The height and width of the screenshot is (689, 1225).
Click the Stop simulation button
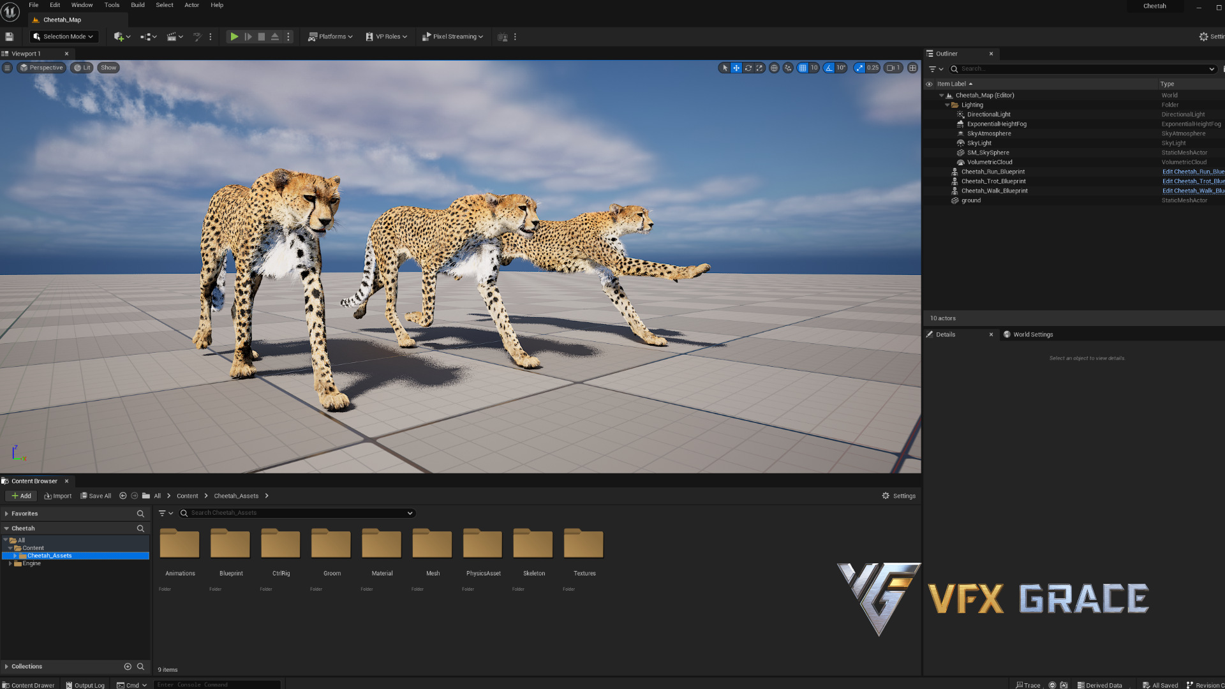tap(262, 37)
